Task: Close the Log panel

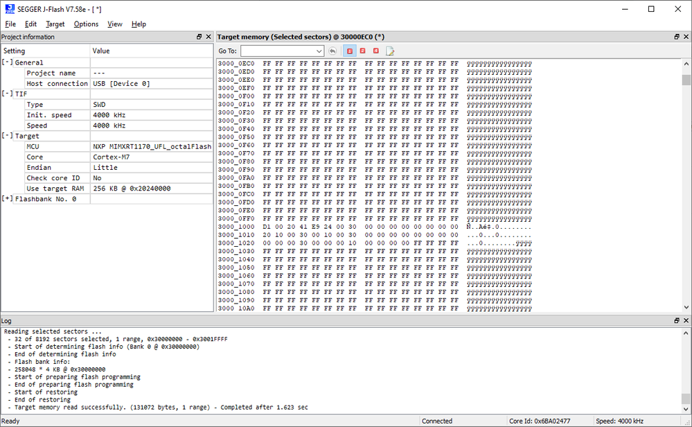Action: click(x=686, y=320)
